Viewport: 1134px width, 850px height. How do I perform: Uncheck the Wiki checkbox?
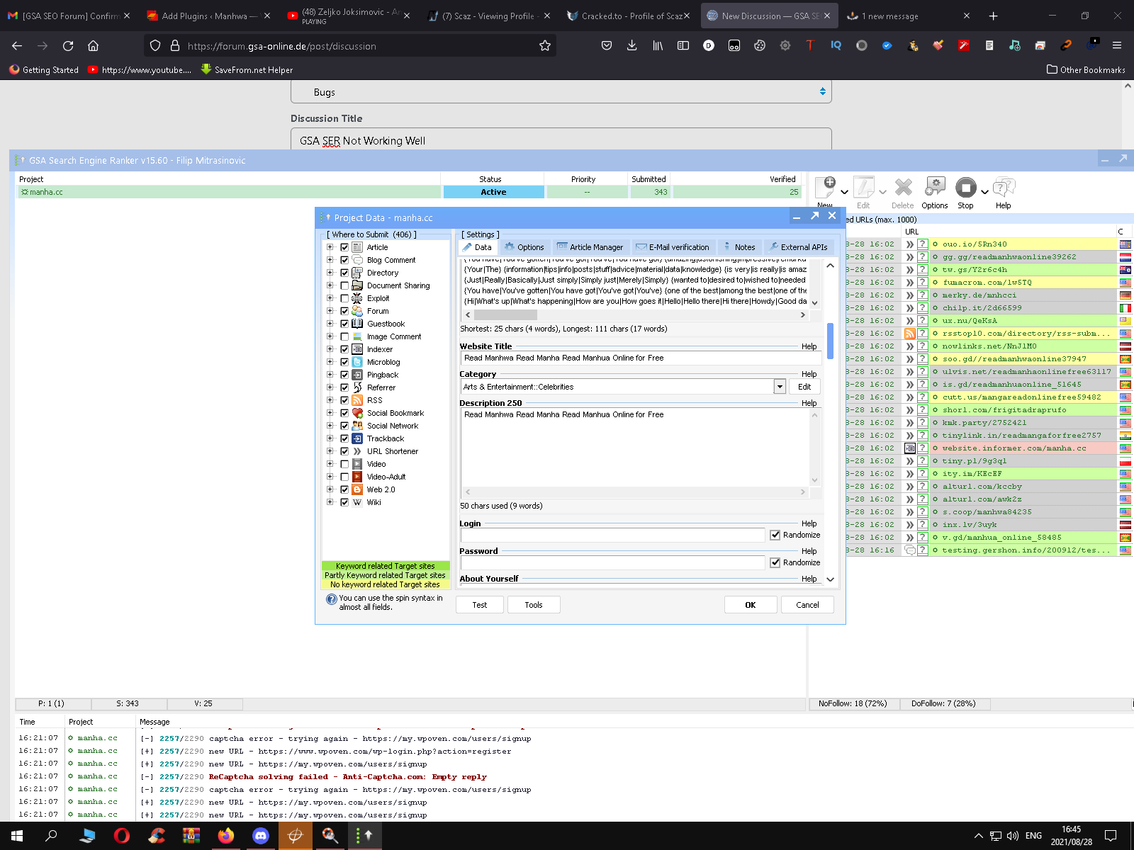pyautogui.click(x=344, y=502)
